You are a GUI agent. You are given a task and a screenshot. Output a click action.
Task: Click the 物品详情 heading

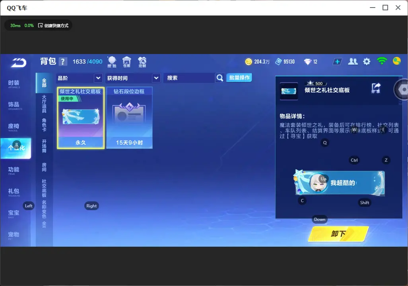pyautogui.click(x=292, y=116)
